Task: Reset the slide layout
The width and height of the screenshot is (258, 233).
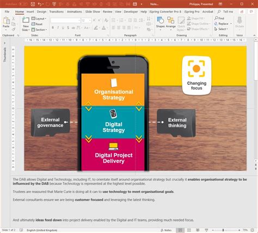Action: [x=37, y=24]
